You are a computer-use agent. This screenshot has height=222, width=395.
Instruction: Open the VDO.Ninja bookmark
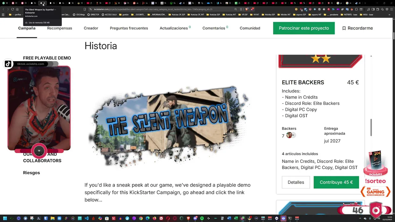tap(79, 14)
